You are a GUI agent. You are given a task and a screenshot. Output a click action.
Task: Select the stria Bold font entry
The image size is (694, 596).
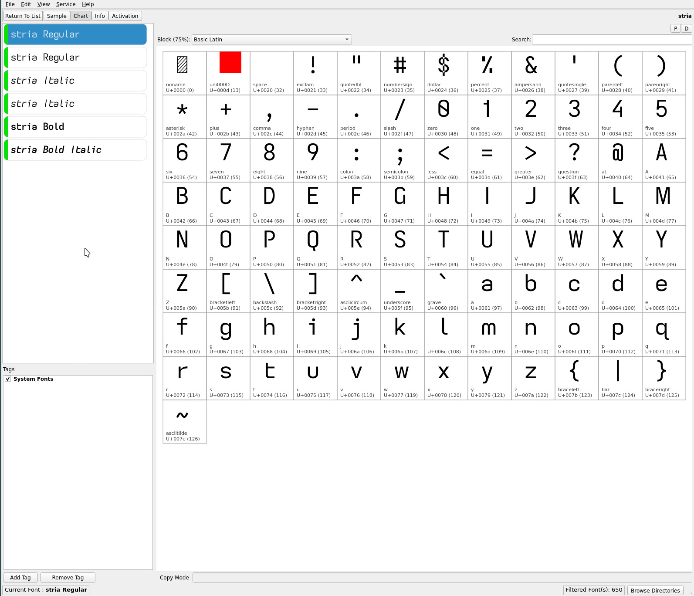coord(75,127)
